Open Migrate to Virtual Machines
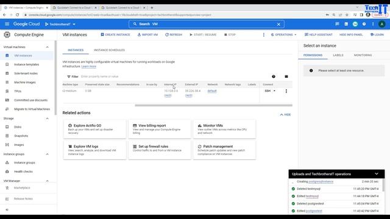The width and height of the screenshot is (390, 219). coord(27,109)
